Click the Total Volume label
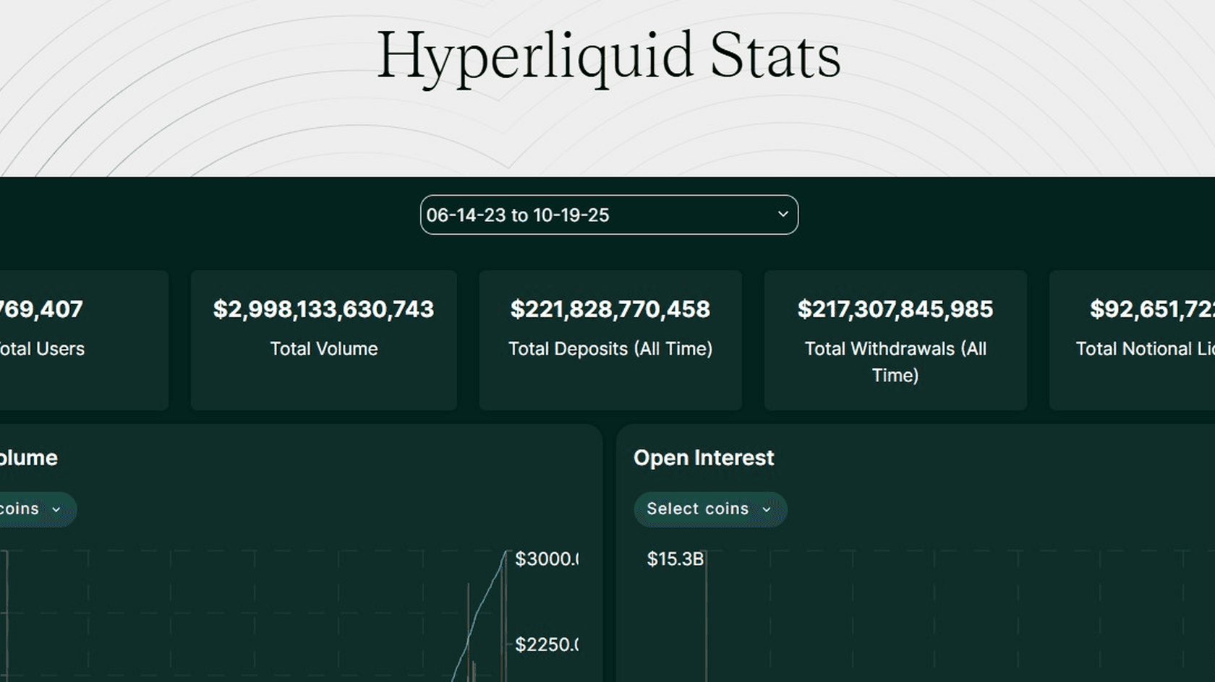 click(x=324, y=349)
